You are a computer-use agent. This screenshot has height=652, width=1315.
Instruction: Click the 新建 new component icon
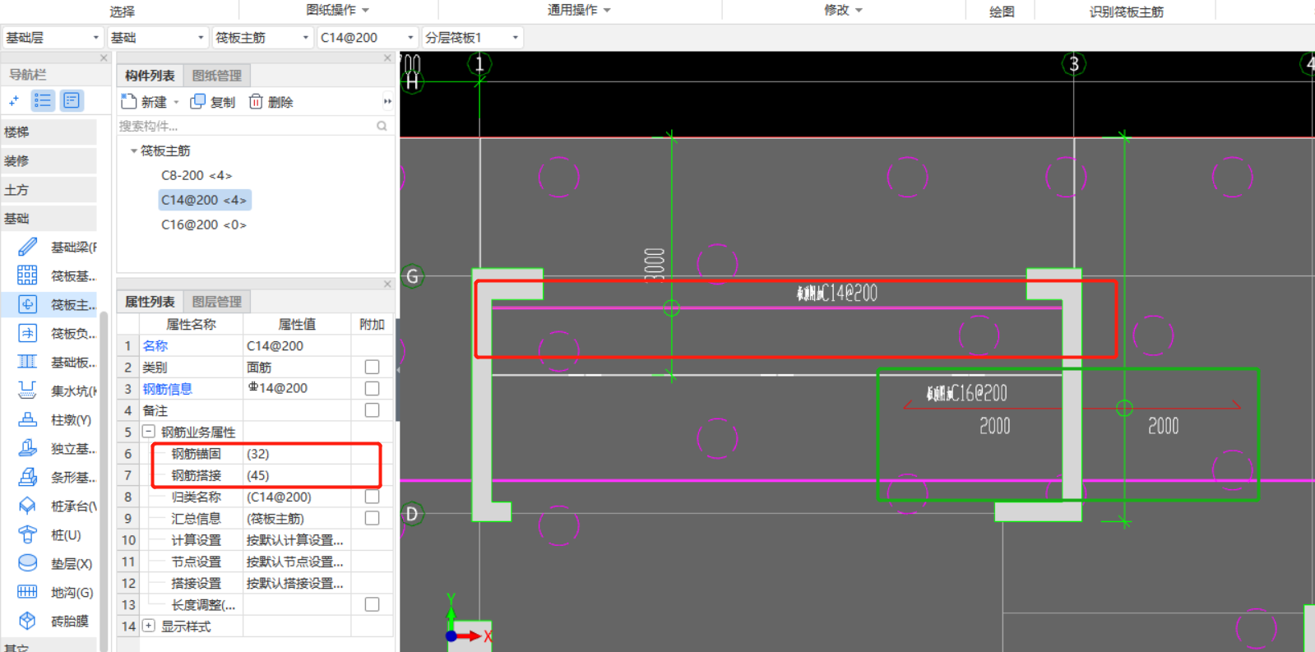coord(128,102)
